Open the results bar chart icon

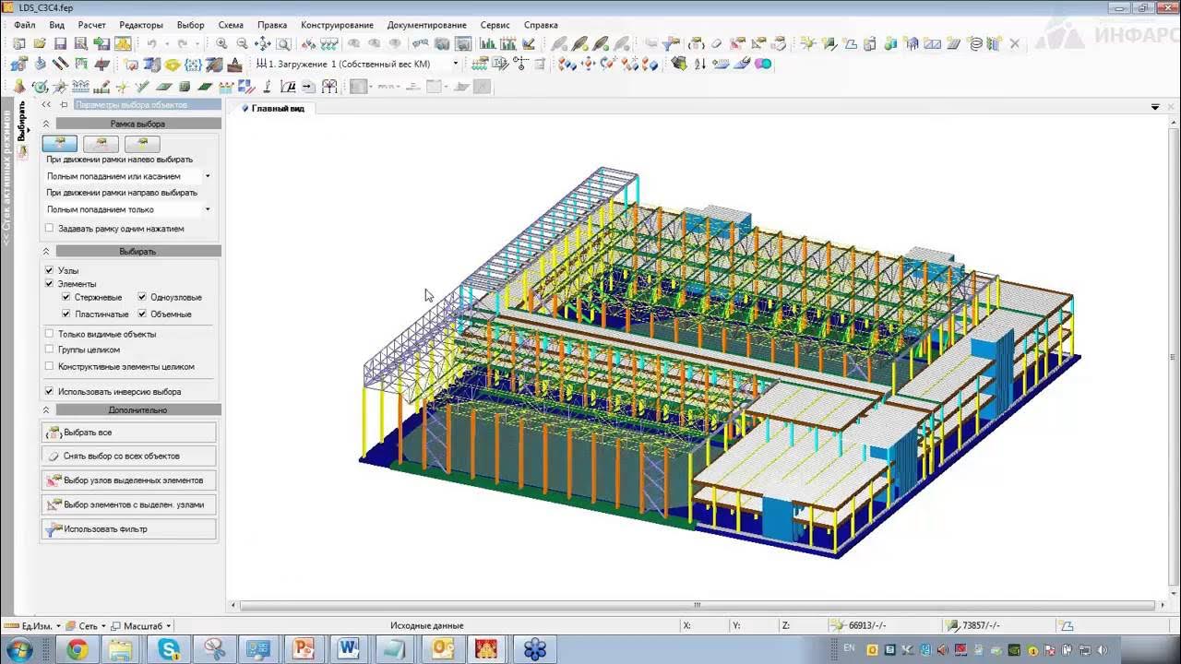487,43
